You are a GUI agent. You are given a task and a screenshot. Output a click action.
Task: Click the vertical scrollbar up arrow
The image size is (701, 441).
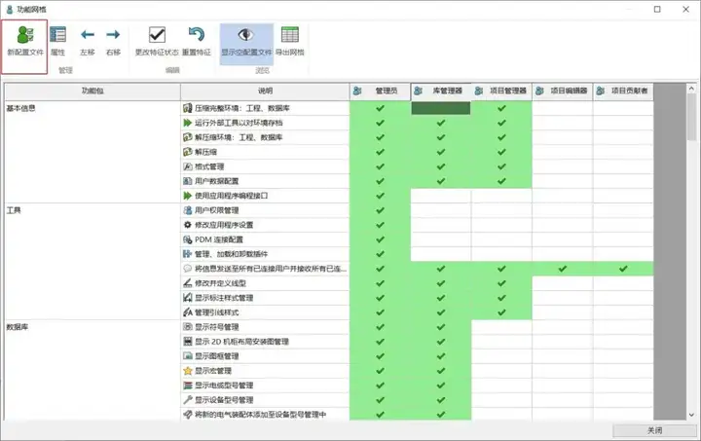[x=691, y=89]
